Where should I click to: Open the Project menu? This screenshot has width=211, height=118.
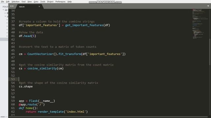pos(50,2)
